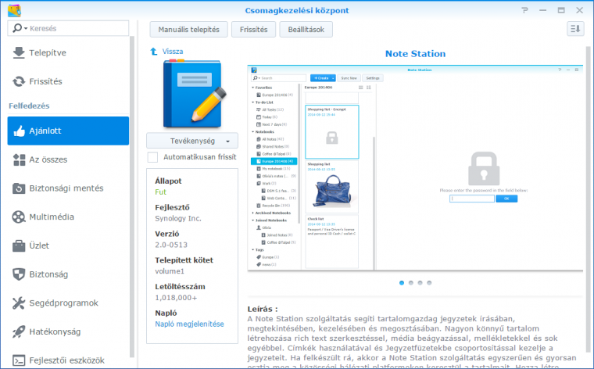Click the search magnifier icon

tap(17, 28)
